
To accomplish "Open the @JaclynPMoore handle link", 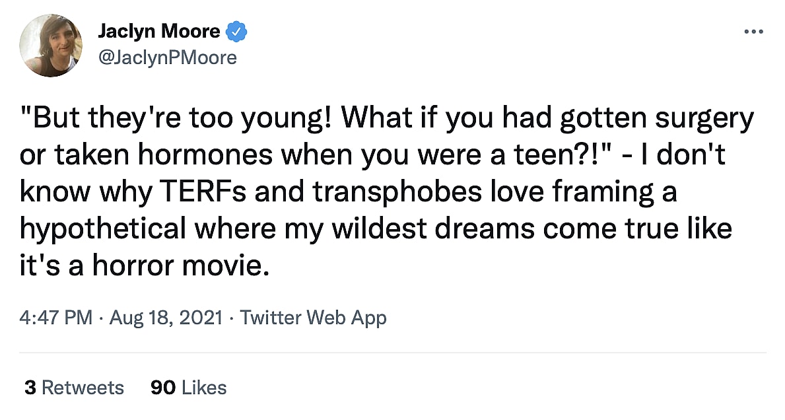I will 167,57.
